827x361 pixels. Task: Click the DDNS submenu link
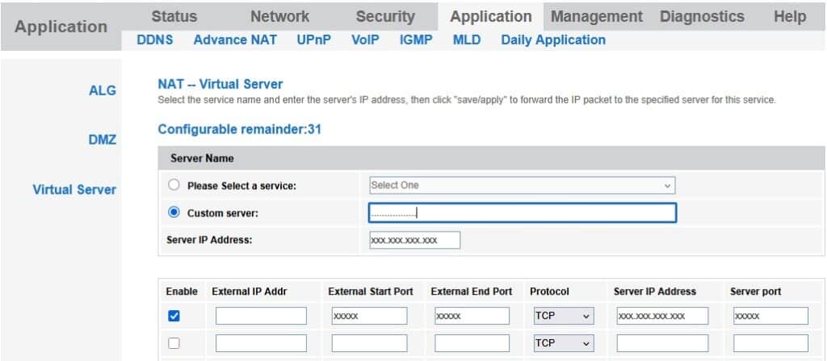(x=155, y=40)
